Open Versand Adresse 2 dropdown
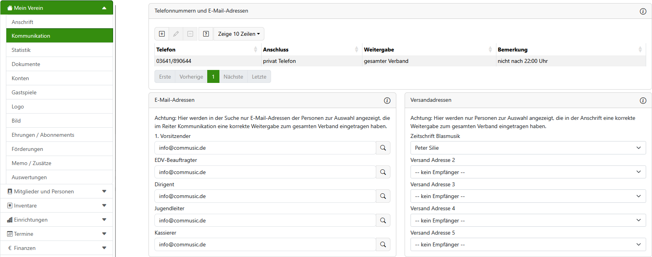Image resolution: width=652 pixels, height=257 pixels. coord(528,172)
